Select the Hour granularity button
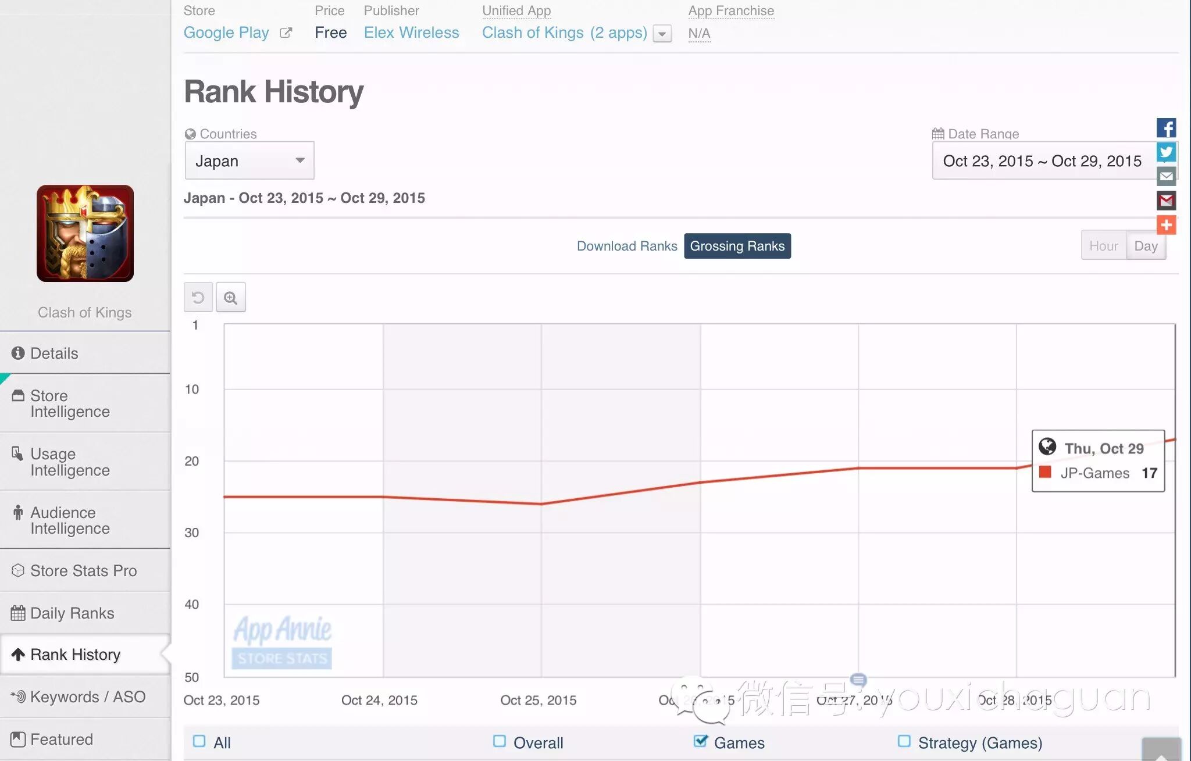The height and width of the screenshot is (761, 1191). pos(1103,246)
